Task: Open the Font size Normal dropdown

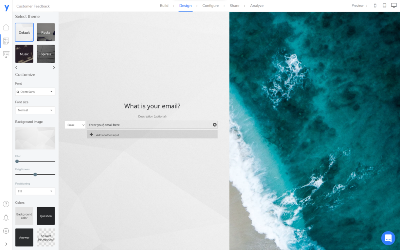Action: click(x=35, y=110)
